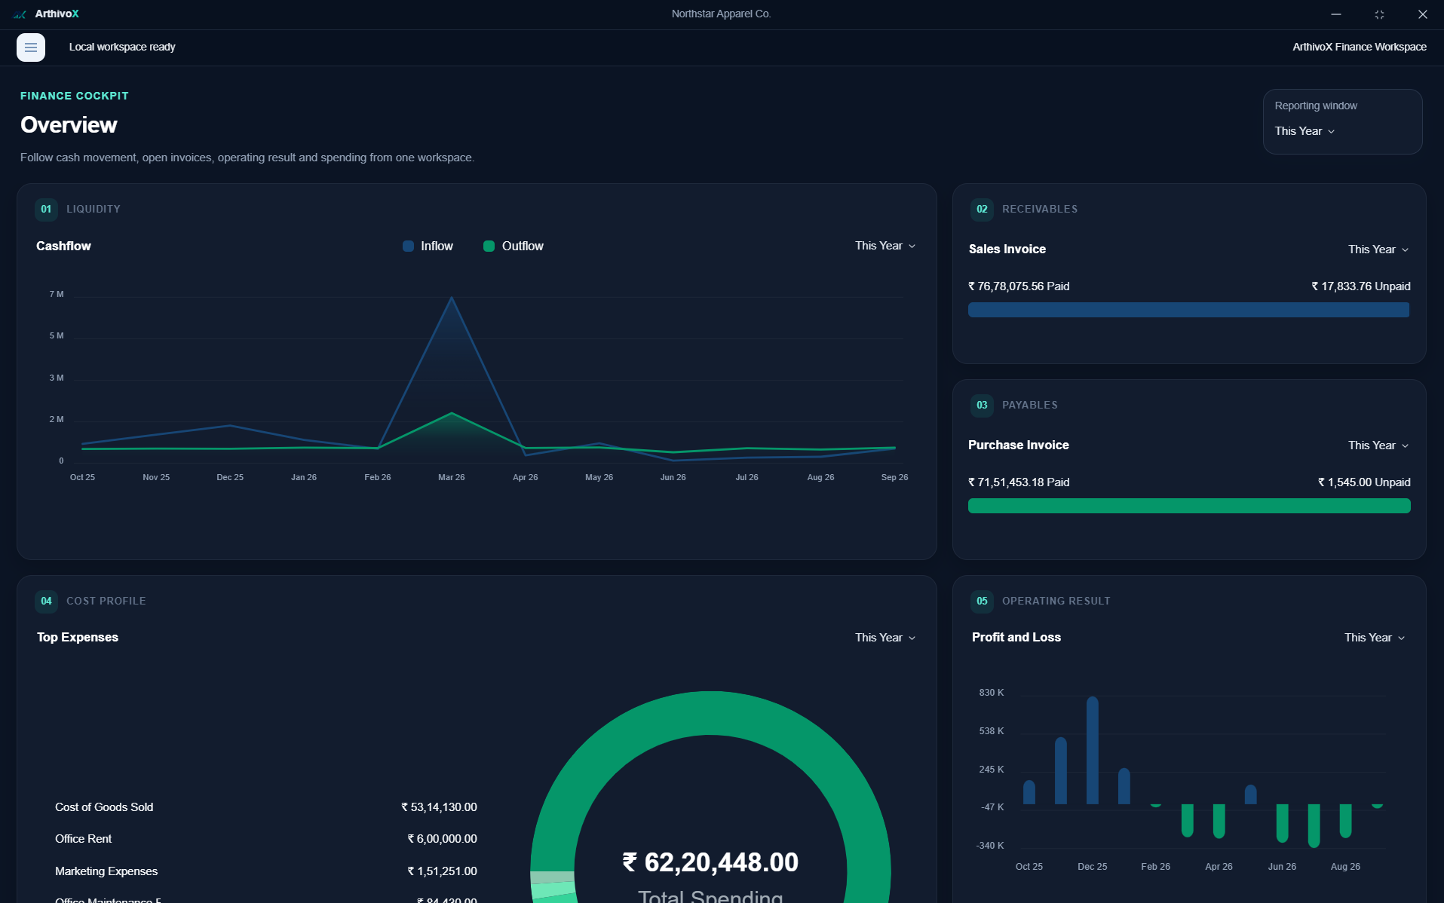
Task: Click the Local workspace ready status text
Action: [122, 47]
